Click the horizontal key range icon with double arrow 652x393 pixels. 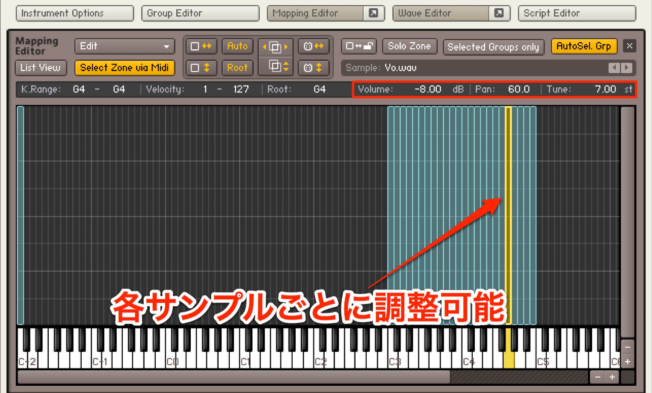[201, 46]
